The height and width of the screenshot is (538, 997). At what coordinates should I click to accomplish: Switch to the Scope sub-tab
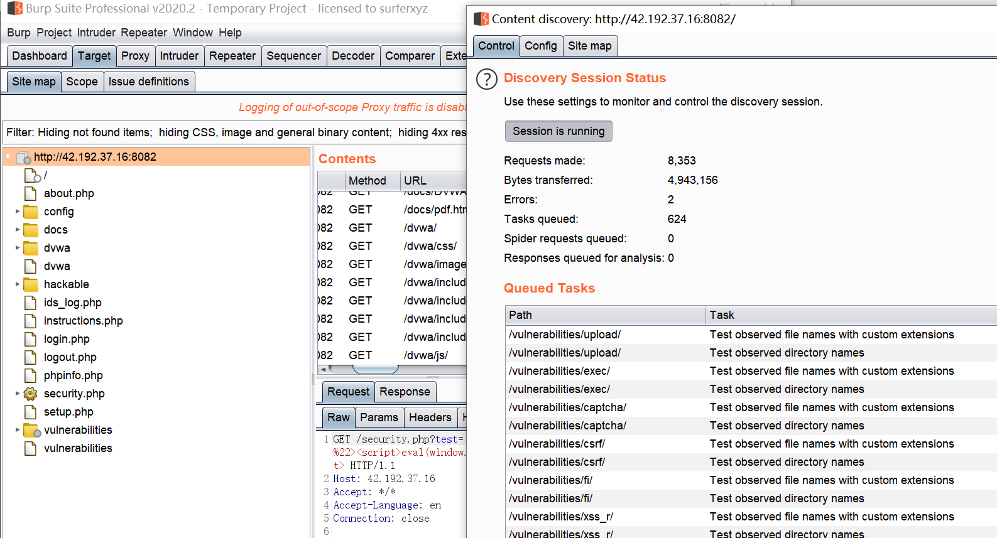click(x=82, y=82)
